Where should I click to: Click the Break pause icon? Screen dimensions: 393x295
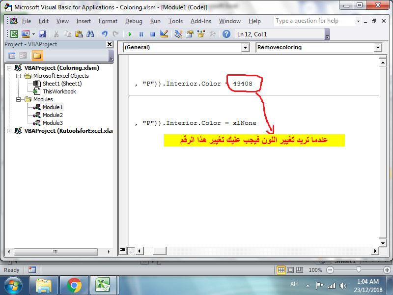(141, 34)
